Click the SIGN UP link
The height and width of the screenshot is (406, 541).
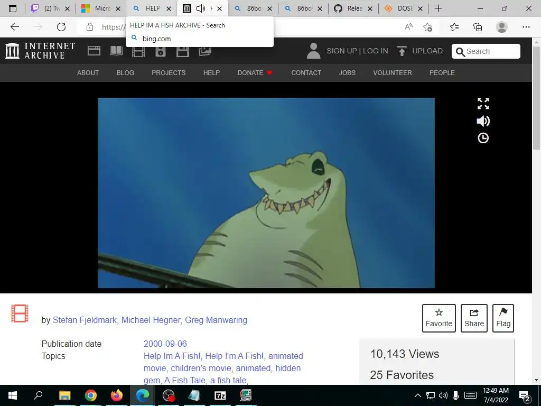click(342, 51)
